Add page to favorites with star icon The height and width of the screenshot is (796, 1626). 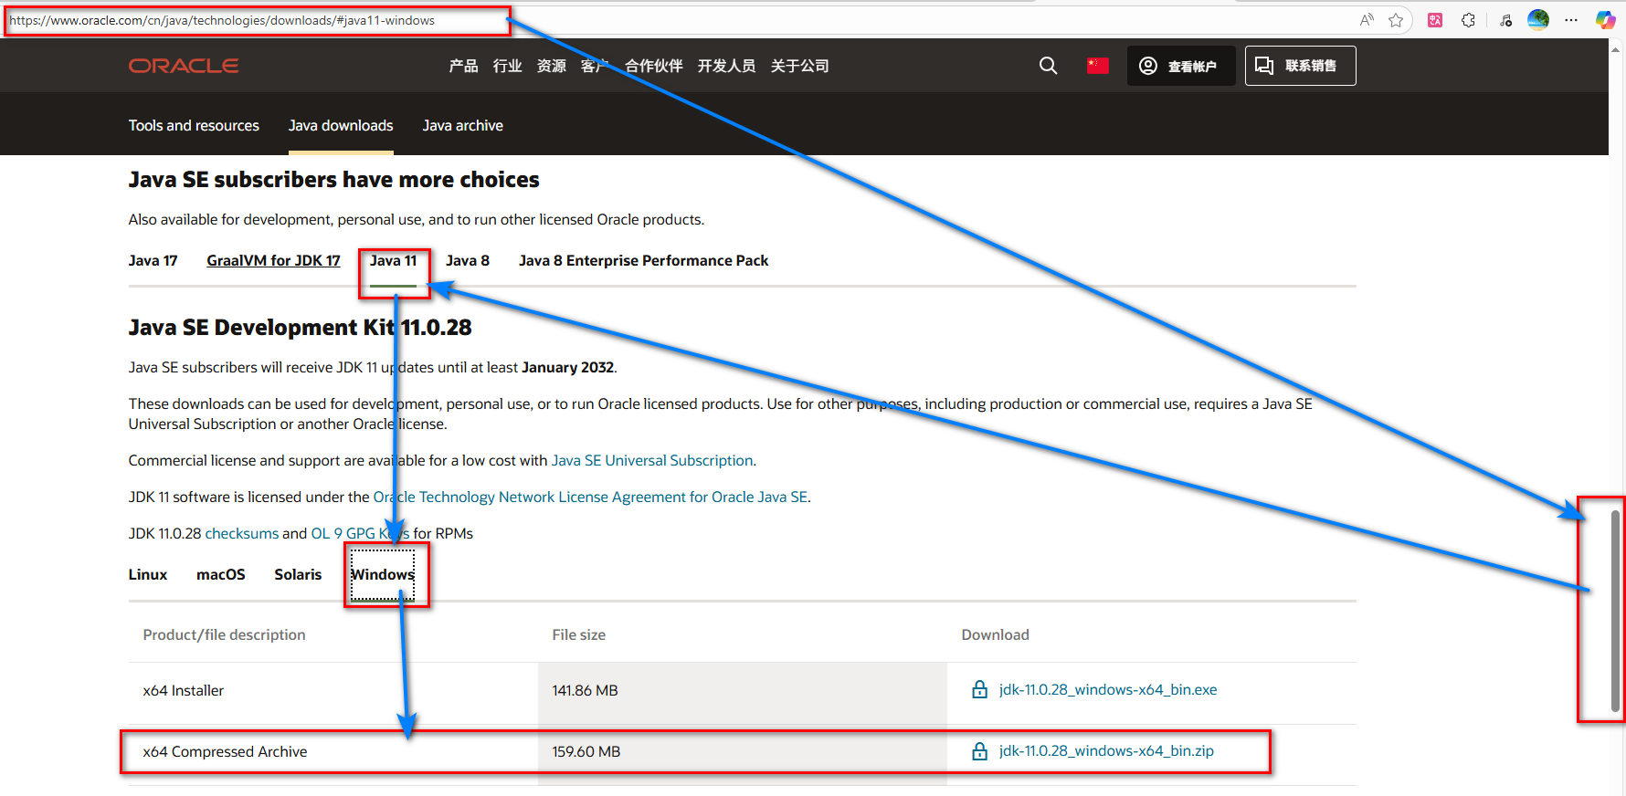click(1396, 20)
